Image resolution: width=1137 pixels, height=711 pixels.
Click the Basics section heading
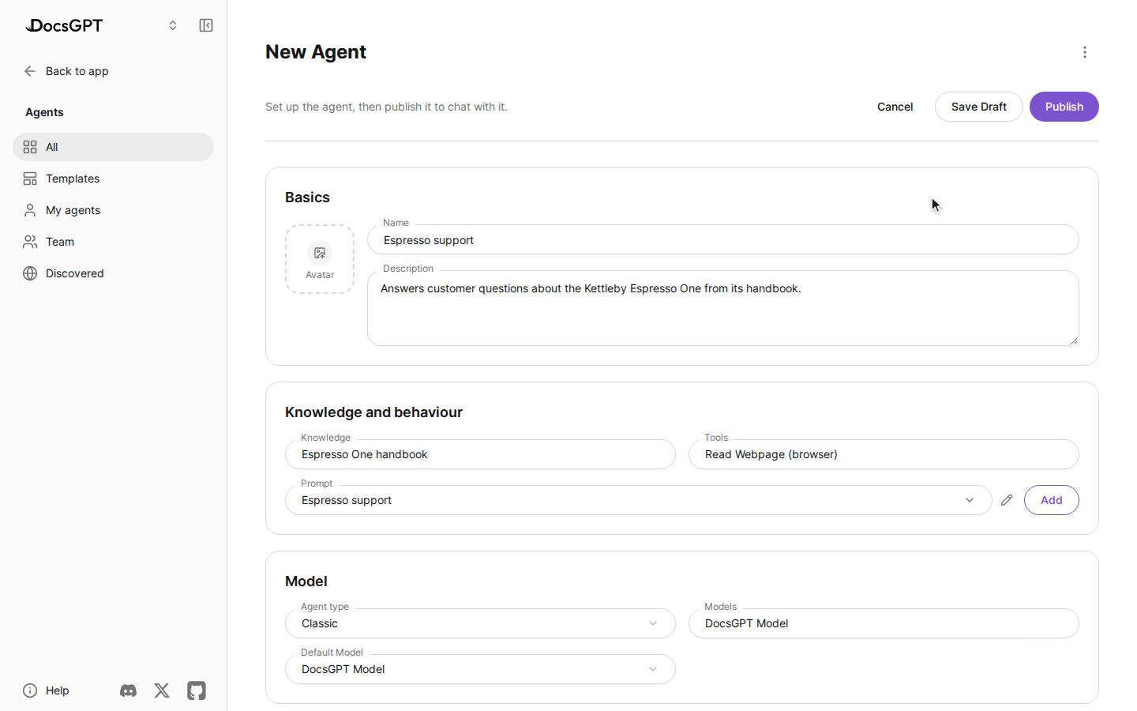(x=307, y=197)
